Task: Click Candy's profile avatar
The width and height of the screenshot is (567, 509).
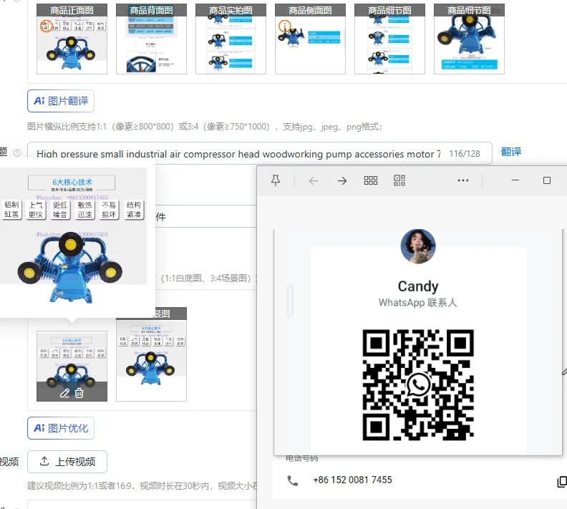Action: (418, 246)
